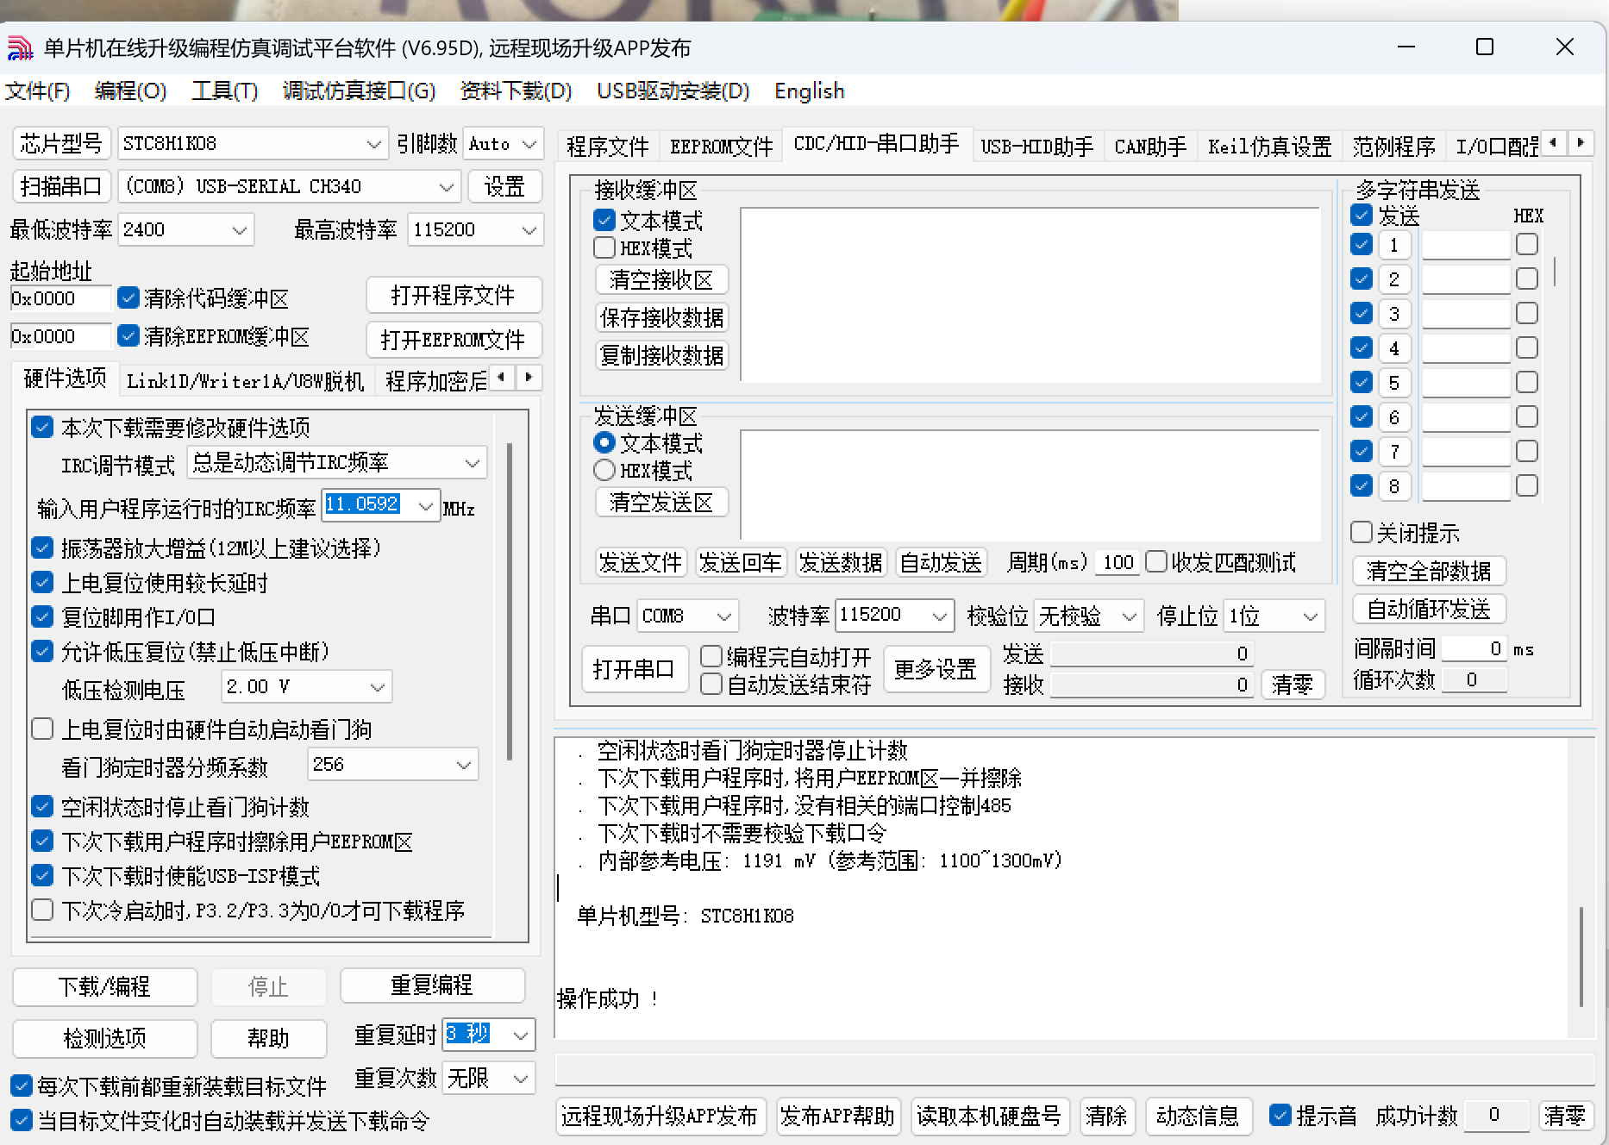The height and width of the screenshot is (1145, 1609).
Task: Expand the 引脚数 Auto dropdown
Action: (x=529, y=144)
